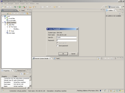Switch to the Tasks tab
This screenshot has width=125, height=93.
(x=57, y=58)
